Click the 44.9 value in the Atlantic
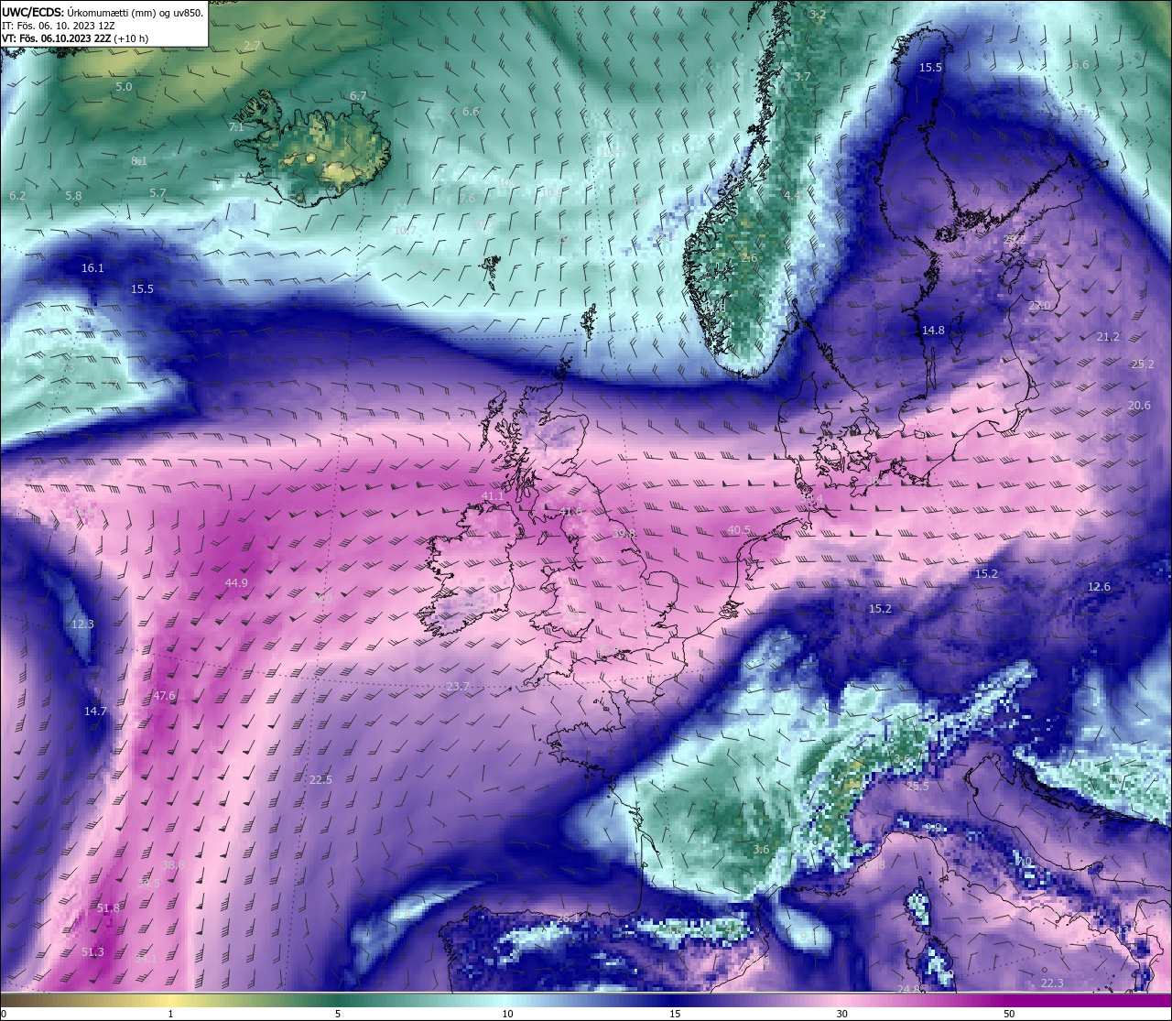1172x1021 pixels. pyautogui.click(x=236, y=583)
